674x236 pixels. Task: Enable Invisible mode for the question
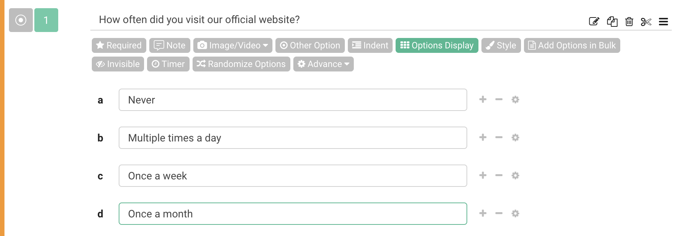tap(118, 64)
